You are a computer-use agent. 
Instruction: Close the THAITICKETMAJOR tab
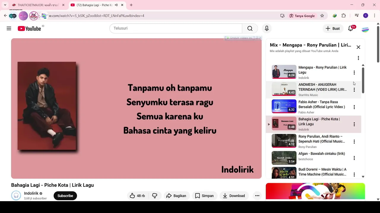tap(63, 5)
